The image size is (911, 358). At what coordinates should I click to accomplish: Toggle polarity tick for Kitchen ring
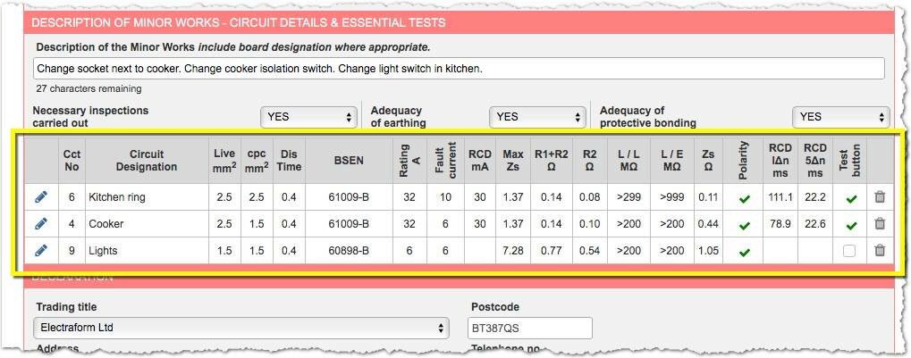pyautogui.click(x=744, y=199)
